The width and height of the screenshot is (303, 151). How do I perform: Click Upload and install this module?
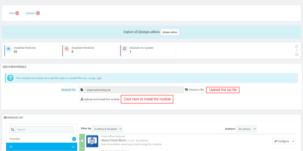point(100,99)
